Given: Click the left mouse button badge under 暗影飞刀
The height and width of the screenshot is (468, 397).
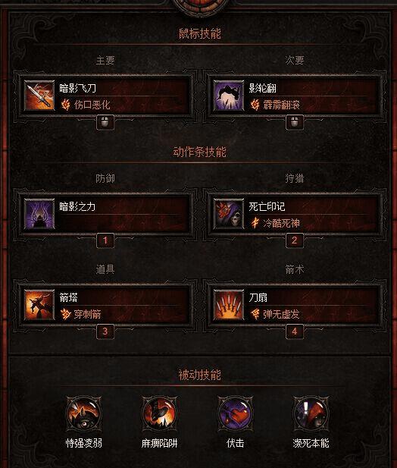Looking at the screenshot, I should coord(105,122).
